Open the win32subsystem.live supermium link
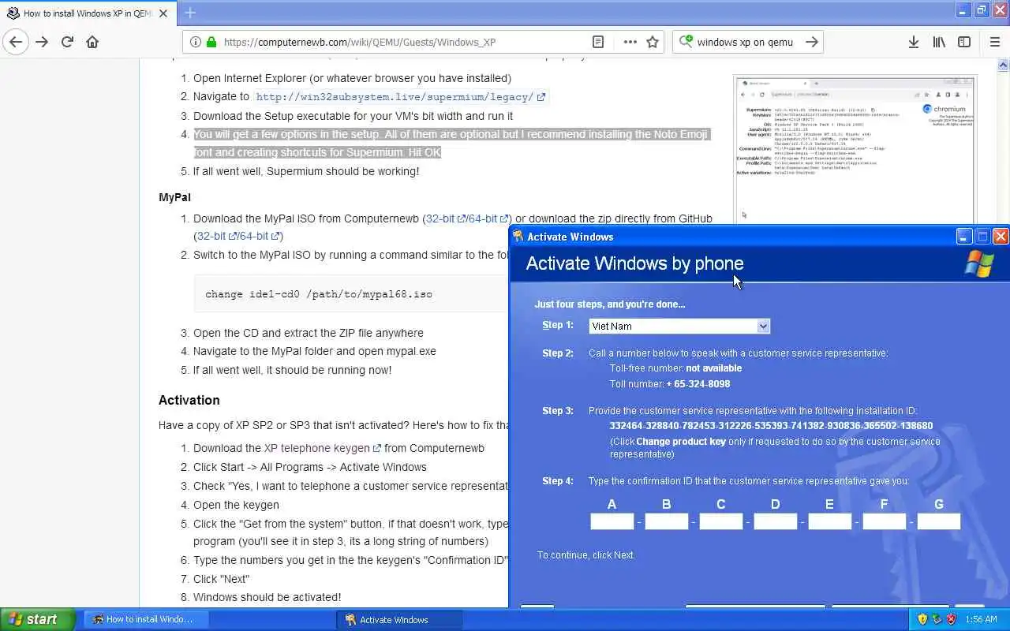This screenshot has height=631, width=1010. [x=401, y=97]
